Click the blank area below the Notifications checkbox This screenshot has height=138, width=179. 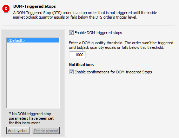pos(122,105)
